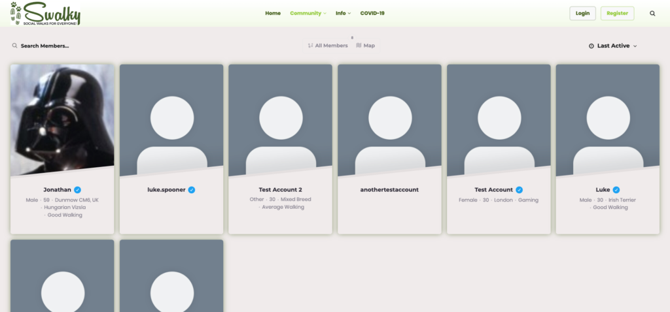
Task: Open anothertestaccount profile link
Action: [x=389, y=190]
